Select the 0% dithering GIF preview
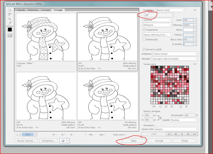This screenshot has width=213, height=154. [x=107, y=96]
